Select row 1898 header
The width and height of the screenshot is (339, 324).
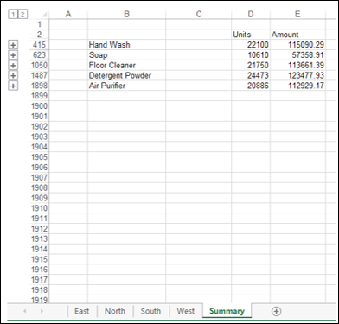coord(39,86)
